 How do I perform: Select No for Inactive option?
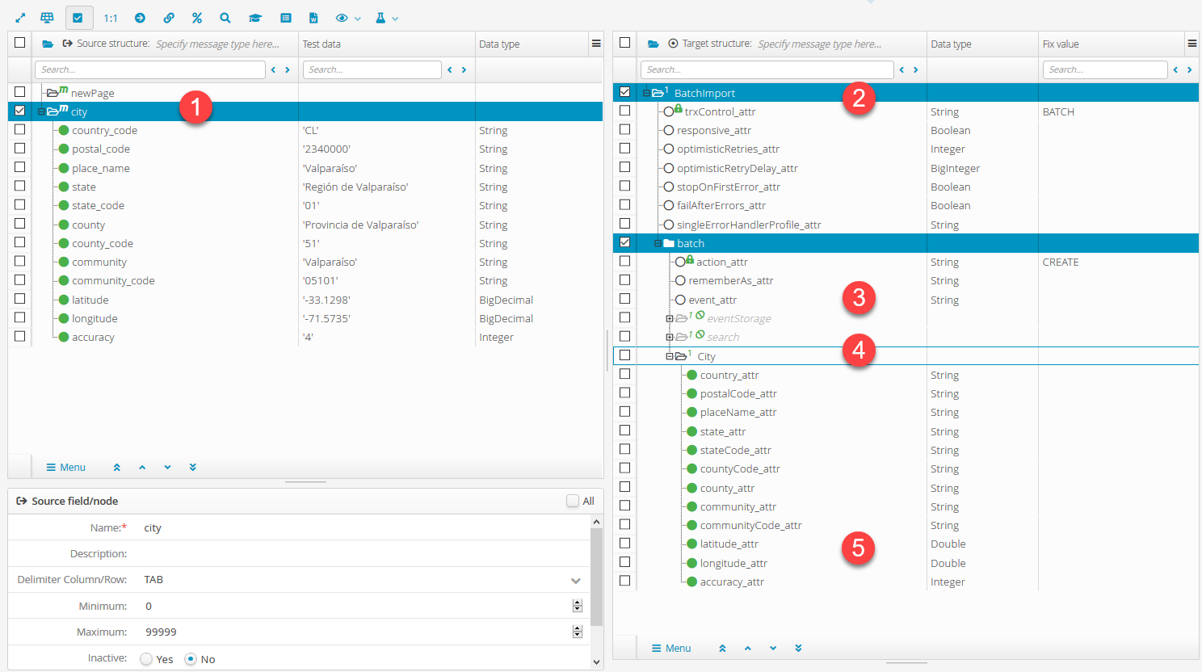(191, 659)
